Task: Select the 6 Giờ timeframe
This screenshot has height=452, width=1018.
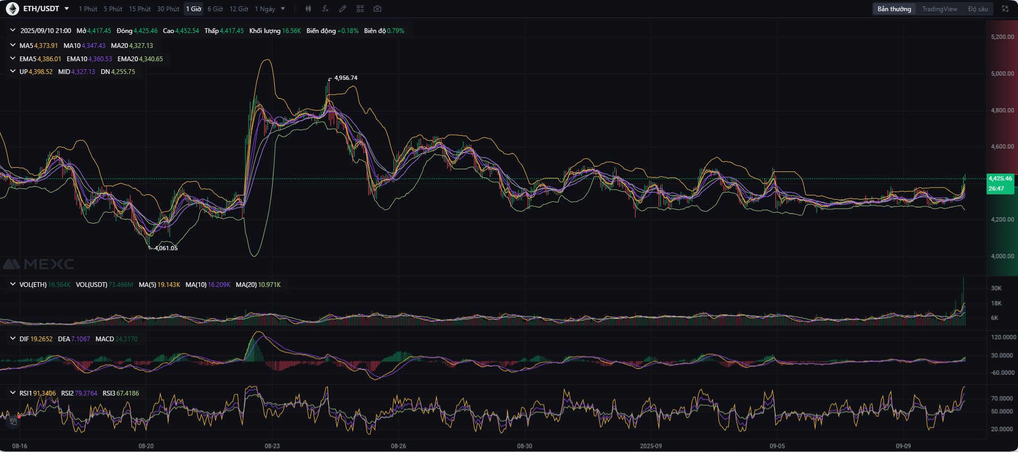Action: click(x=215, y=9)
